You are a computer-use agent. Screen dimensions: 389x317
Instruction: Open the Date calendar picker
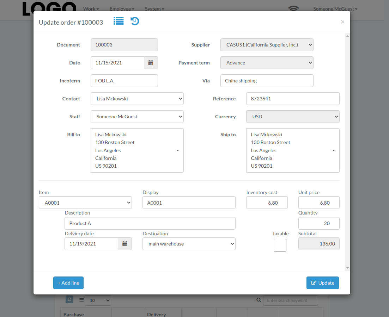coord(151,63)
